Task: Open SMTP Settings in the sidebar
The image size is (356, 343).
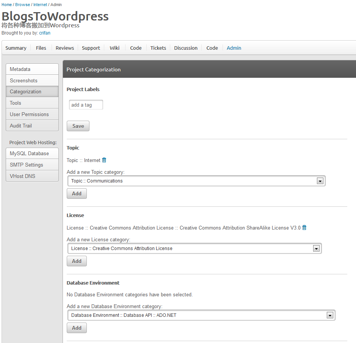Action: [32, 165]
